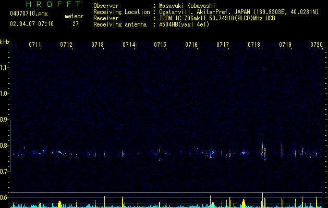Click the 0718 time marker
328x208 pixels.
254,45
